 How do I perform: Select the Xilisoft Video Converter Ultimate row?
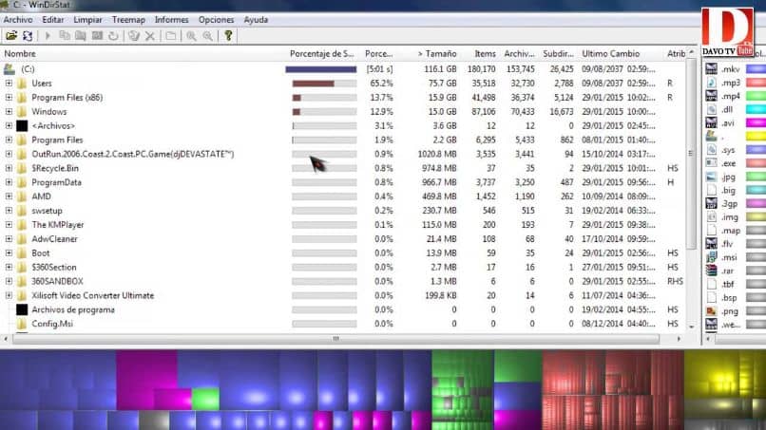coord(93,296)
